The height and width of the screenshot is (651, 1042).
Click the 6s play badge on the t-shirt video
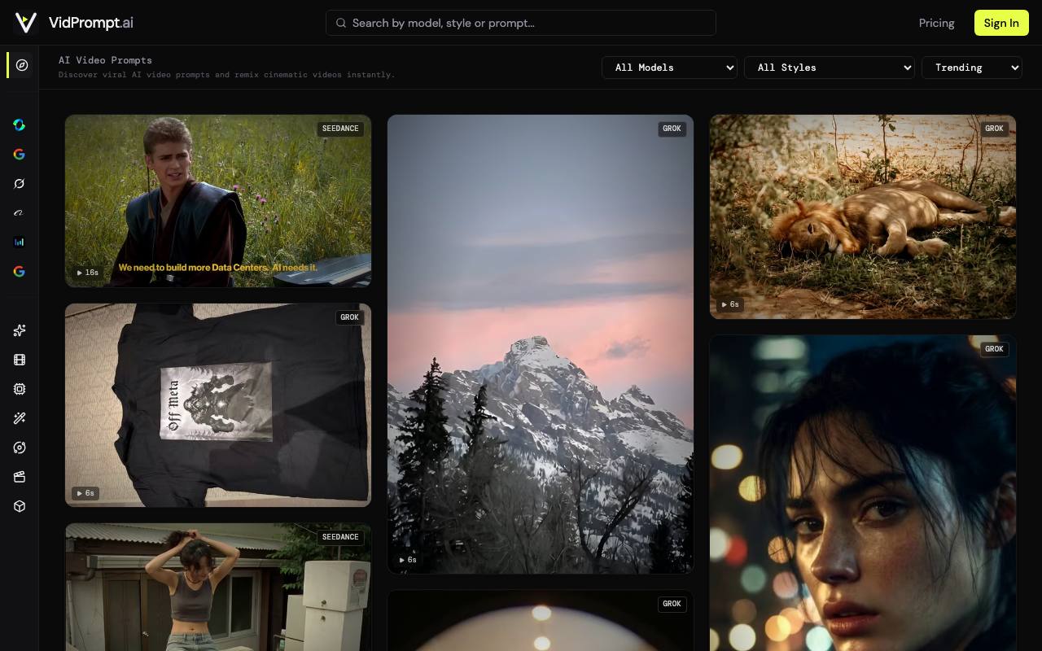point(85,493)
